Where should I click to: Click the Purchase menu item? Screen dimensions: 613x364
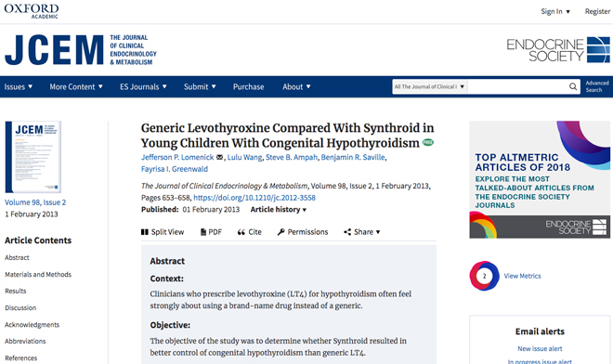(x=249, y=86)
